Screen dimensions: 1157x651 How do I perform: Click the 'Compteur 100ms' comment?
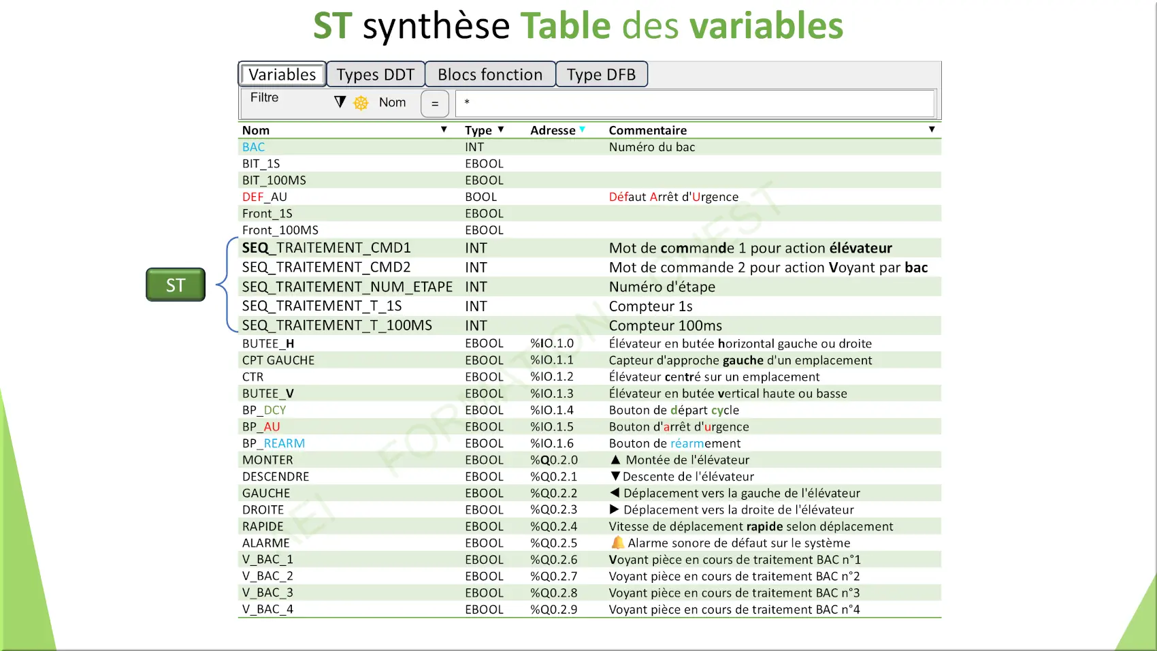pos(666,325)
